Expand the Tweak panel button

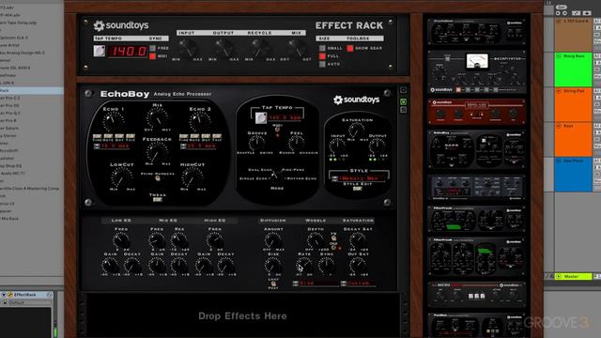157,200
